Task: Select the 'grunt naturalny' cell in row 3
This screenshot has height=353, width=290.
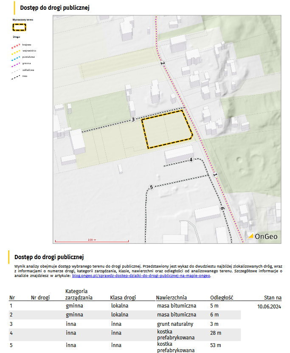Action: (175, 324)
